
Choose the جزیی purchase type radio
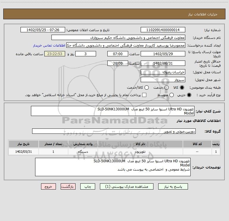pyautogui.click(x=189, y=95)
